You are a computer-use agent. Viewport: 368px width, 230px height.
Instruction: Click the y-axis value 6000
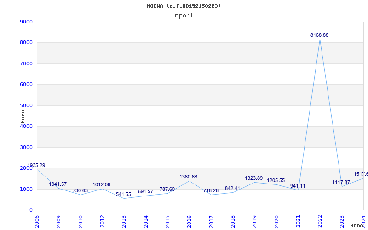coord(26,85)
